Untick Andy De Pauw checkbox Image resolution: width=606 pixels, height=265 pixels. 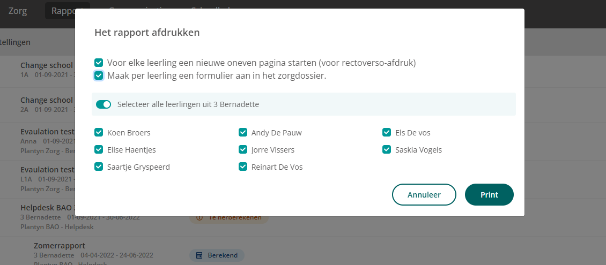[x=243, y=133]
